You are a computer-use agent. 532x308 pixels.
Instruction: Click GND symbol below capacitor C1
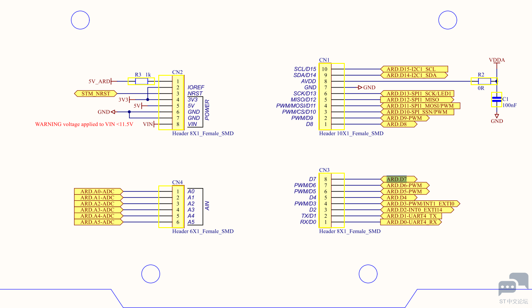[497, 119]
